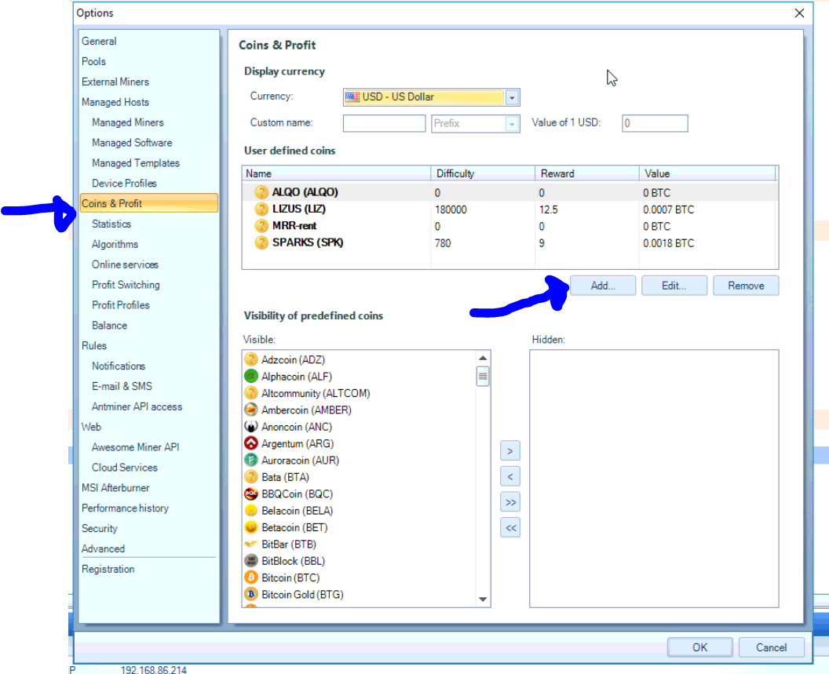
Task: Open the Pools options page
Action: point(93,61)
